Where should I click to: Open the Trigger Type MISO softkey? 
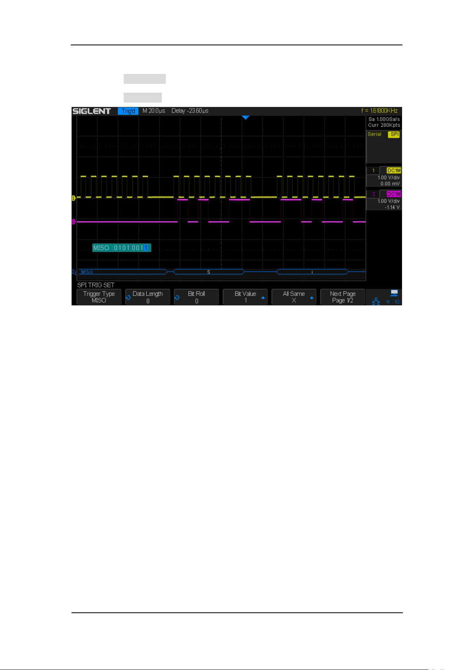(99, 297)
